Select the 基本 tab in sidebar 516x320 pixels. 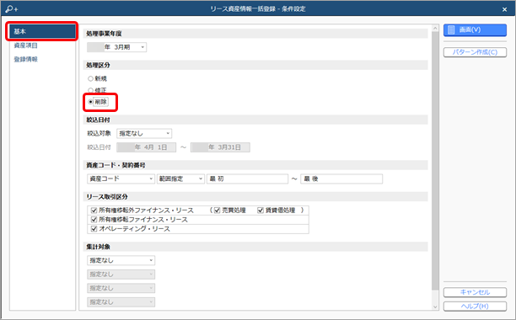tap(42, 31)
